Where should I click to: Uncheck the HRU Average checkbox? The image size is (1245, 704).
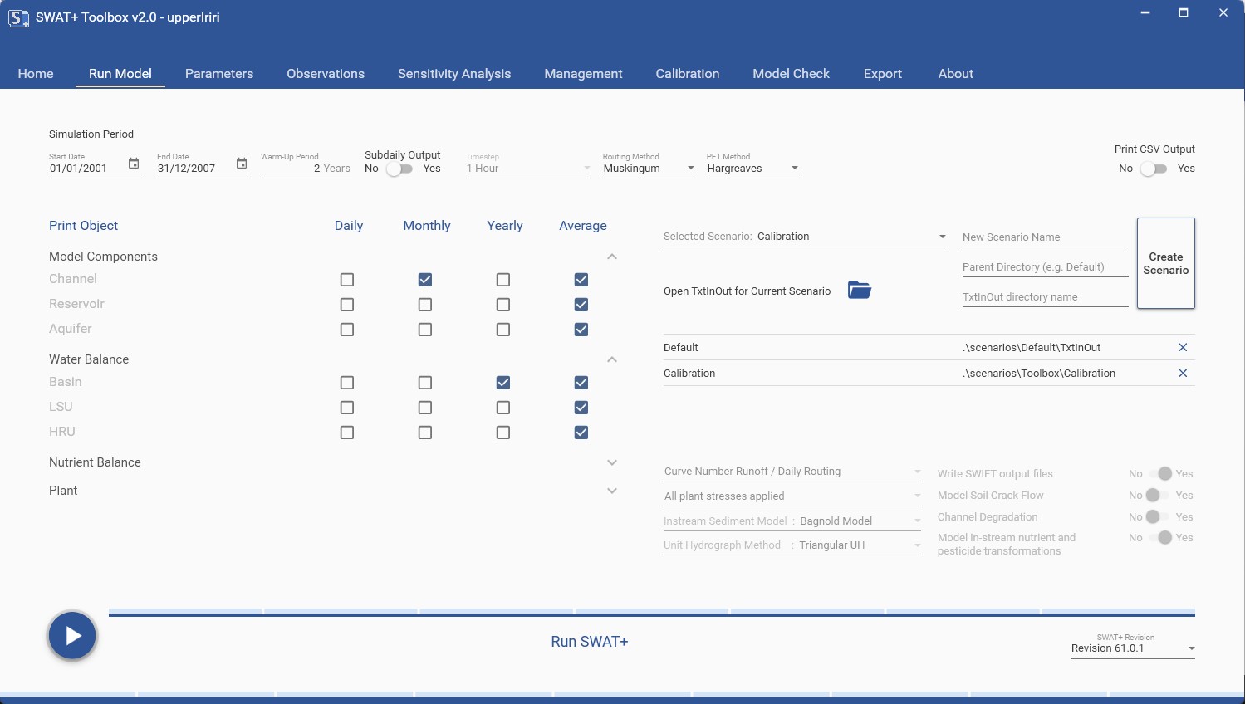click(581, 433)
